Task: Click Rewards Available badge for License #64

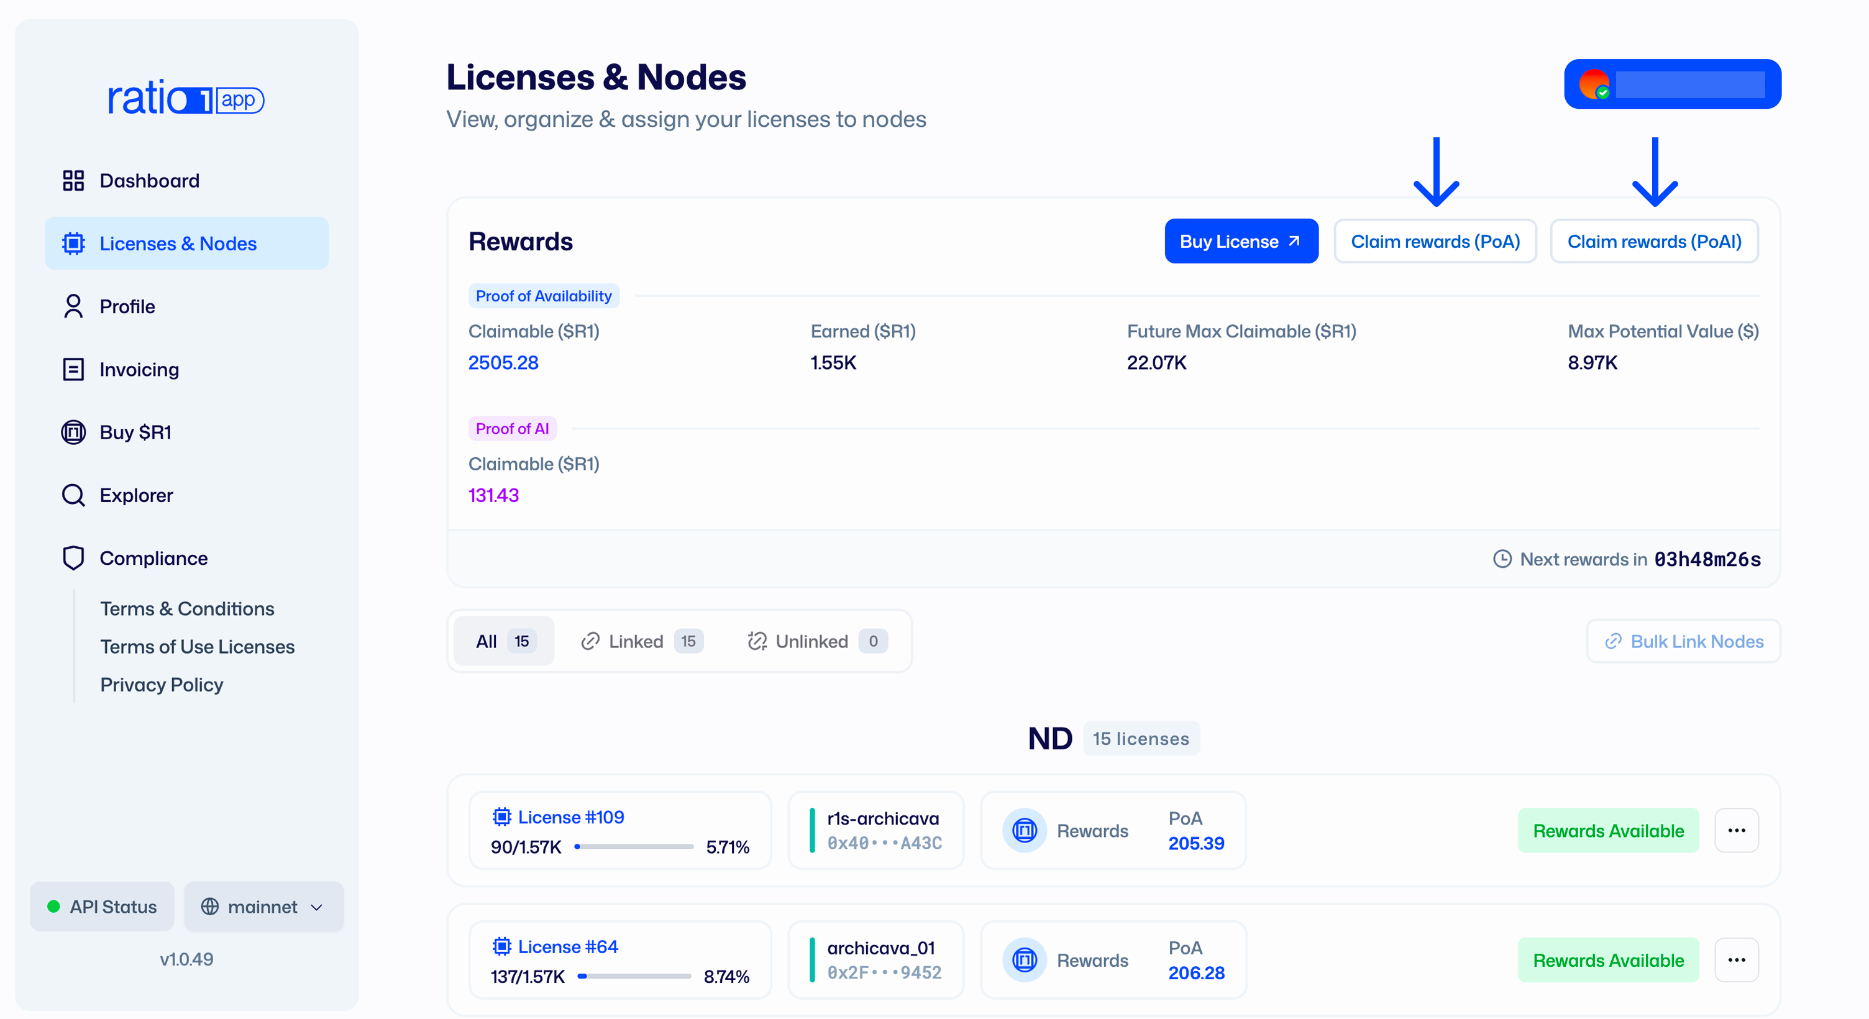Action: point(1609,960)
